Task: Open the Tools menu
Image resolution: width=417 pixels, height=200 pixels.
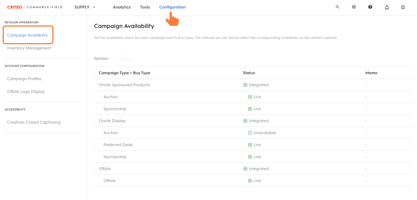Action: tap(145, 7)
